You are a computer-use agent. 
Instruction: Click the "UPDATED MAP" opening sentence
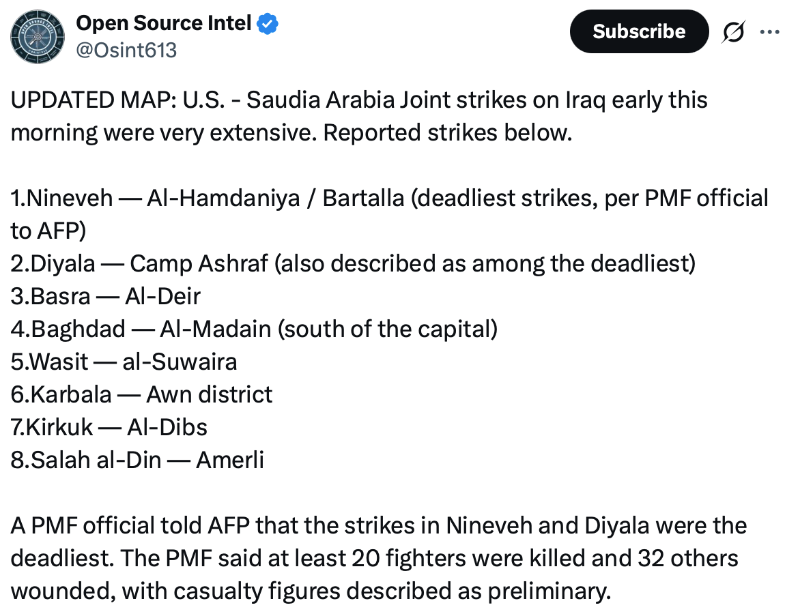(359, 116)
